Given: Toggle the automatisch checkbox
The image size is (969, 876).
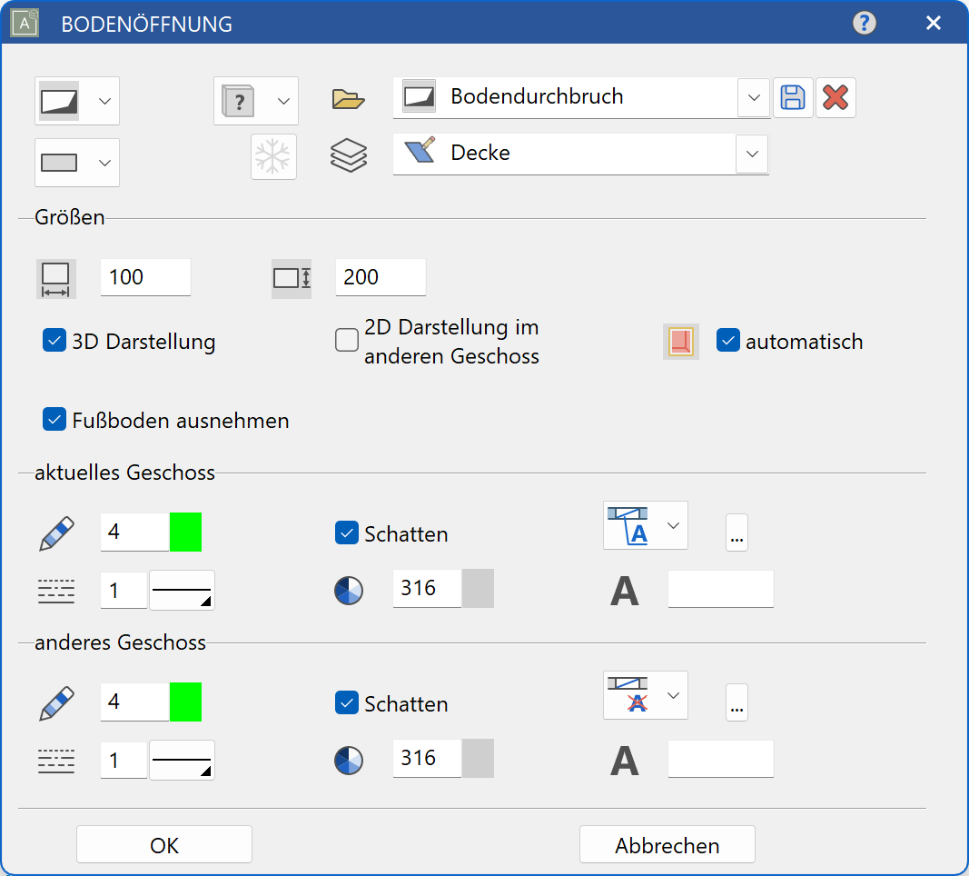Looking at the screenshot, I should [x=728, y=341].
